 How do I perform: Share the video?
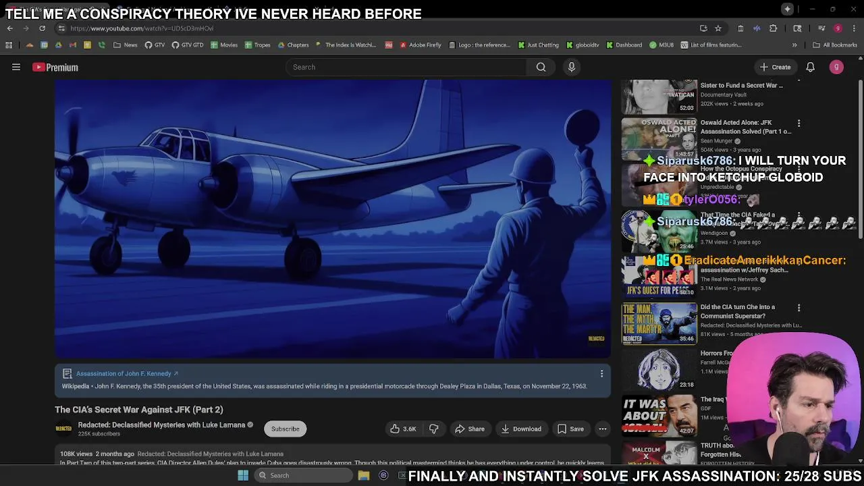point(470,429)
